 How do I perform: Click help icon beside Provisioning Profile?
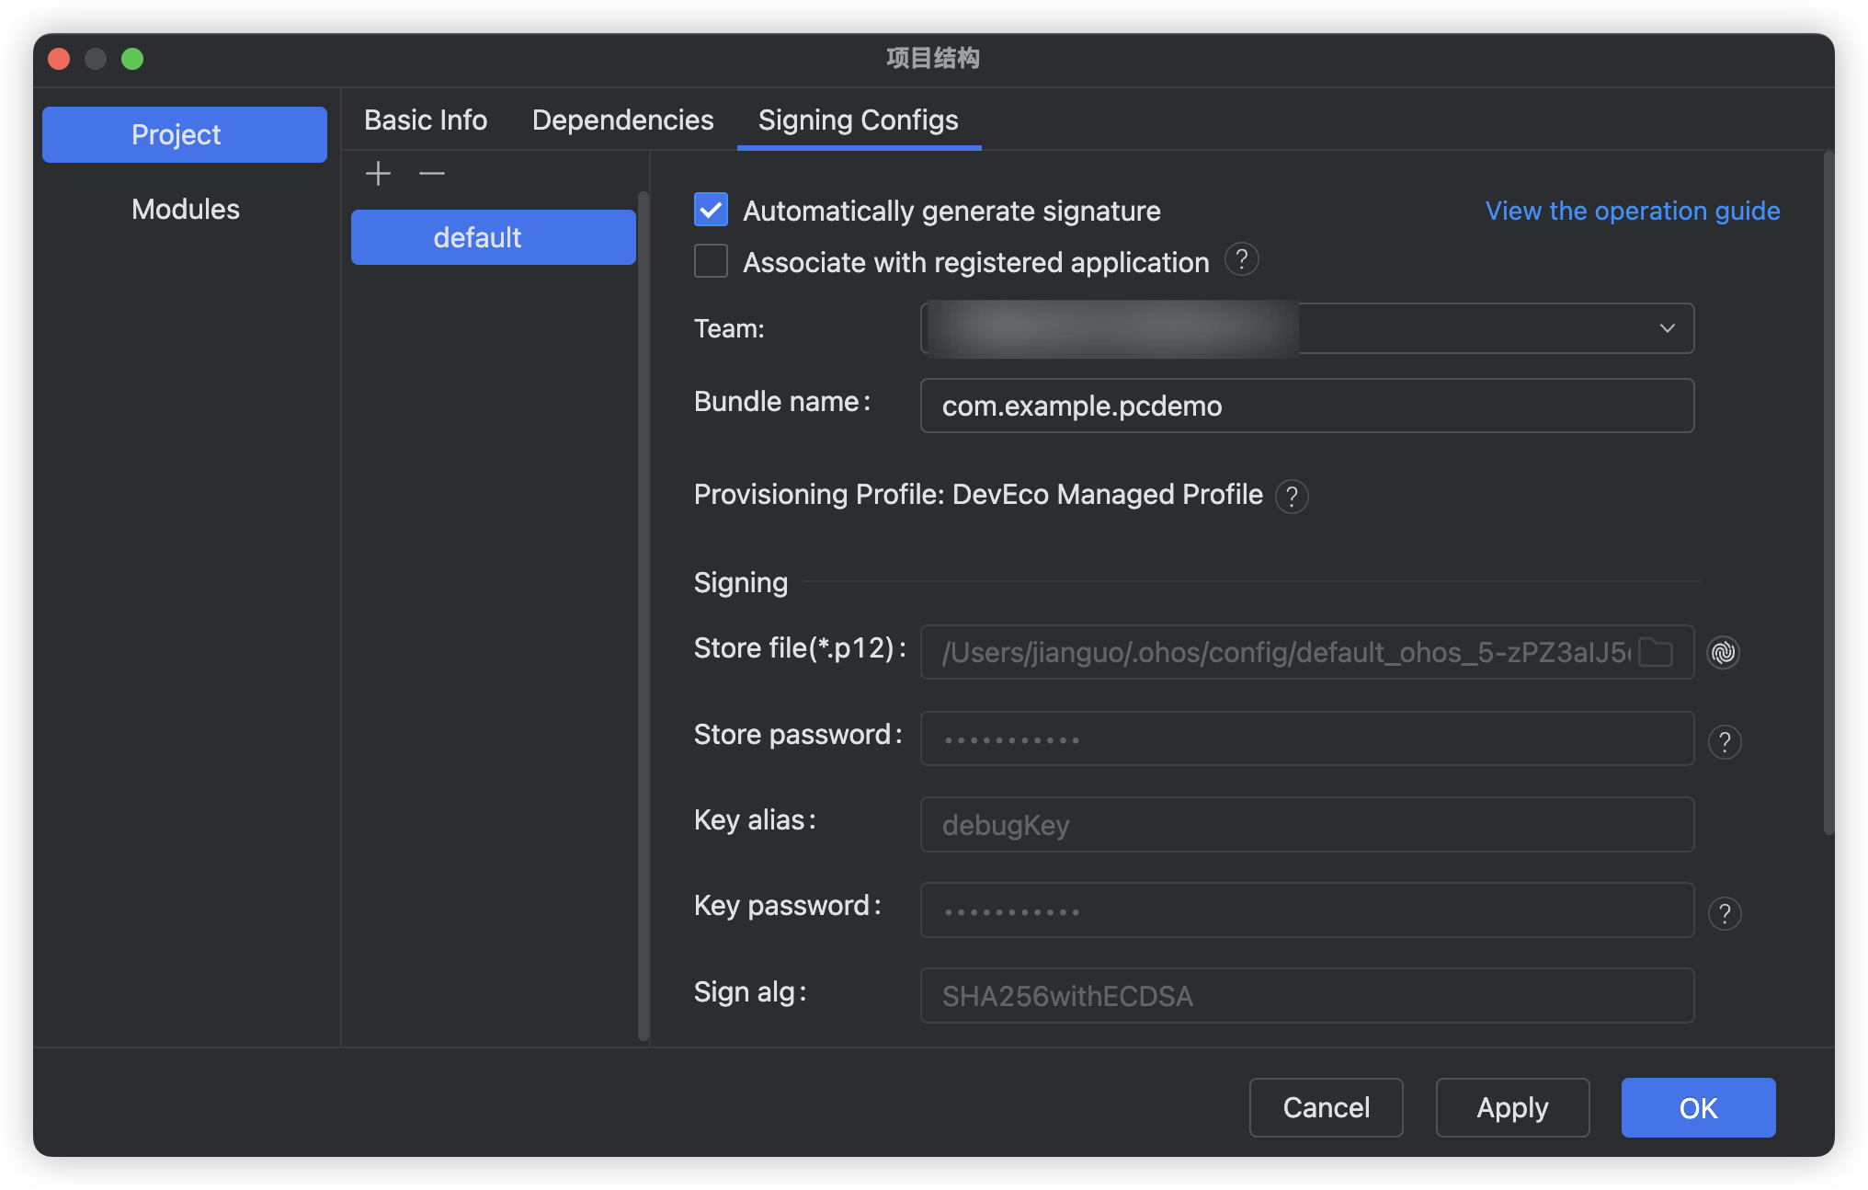coord(1292,497)
